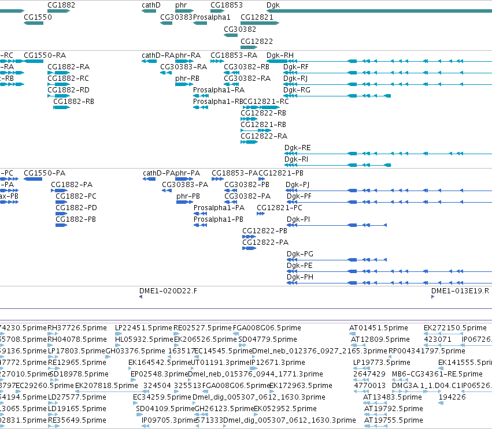Click transcript label Dgk-RE
Image resolution: width=492 pixels, height=429 pixels.
298,148
